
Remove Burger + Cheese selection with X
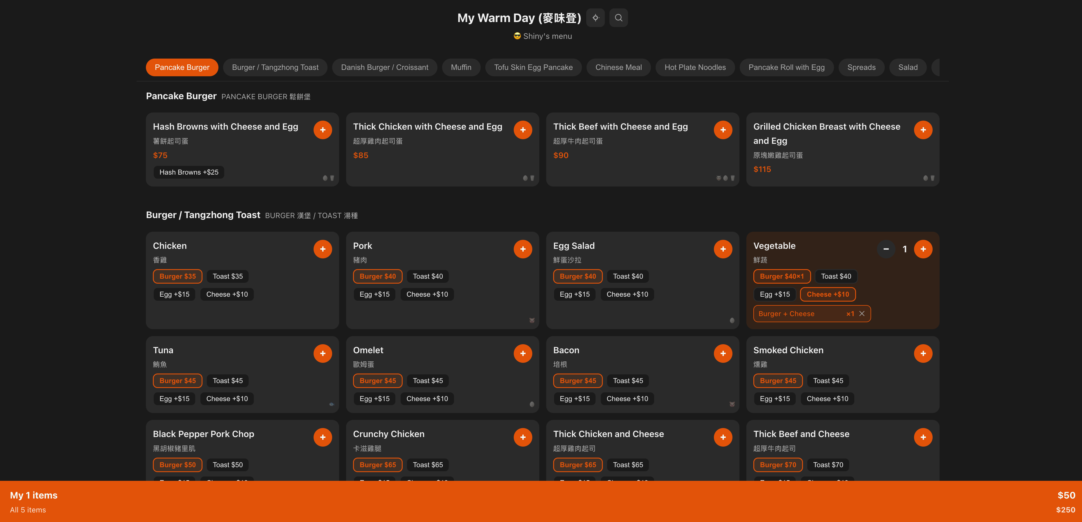pyautogui.click(x=862, y=314)
